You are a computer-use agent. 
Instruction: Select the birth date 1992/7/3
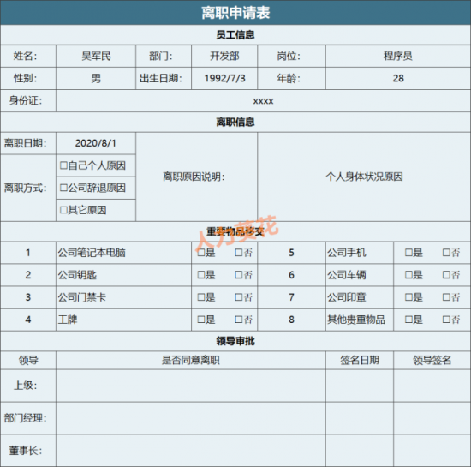[224, 79]
